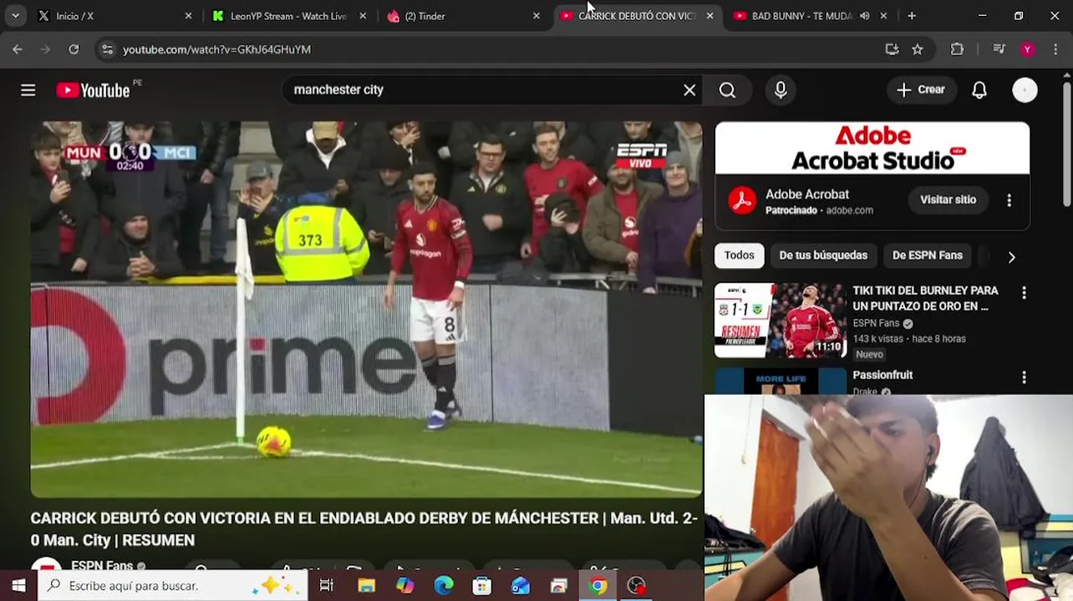Open options menu for Burnley video

pos(1024,293)
